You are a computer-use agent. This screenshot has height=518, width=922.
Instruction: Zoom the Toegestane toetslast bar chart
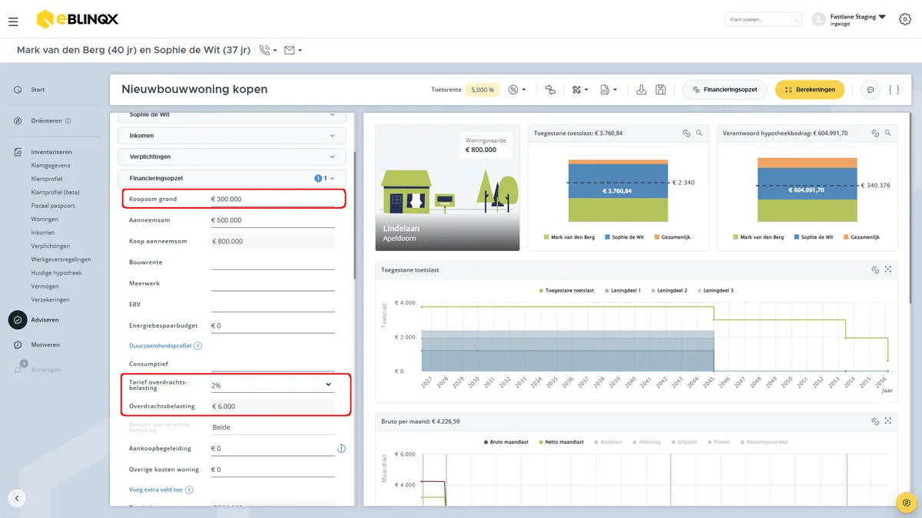pos(699,133)
